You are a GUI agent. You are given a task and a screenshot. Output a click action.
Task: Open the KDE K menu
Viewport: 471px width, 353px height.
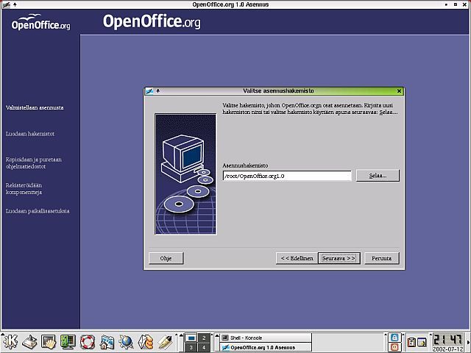(x=10, y=342)
